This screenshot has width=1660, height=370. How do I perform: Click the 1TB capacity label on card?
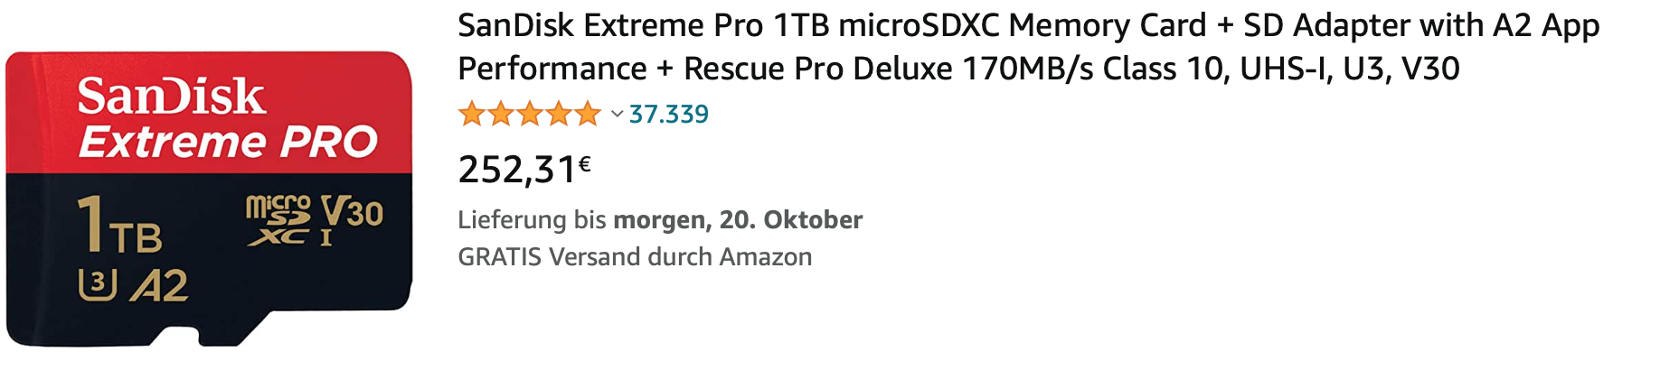[119, 226]
